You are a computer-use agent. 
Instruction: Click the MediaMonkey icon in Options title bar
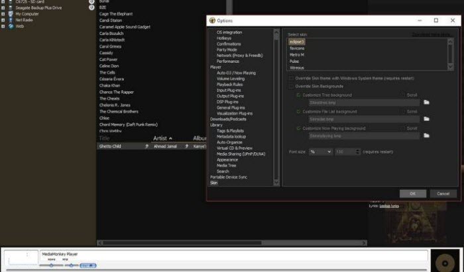click(x=212, y=21)
